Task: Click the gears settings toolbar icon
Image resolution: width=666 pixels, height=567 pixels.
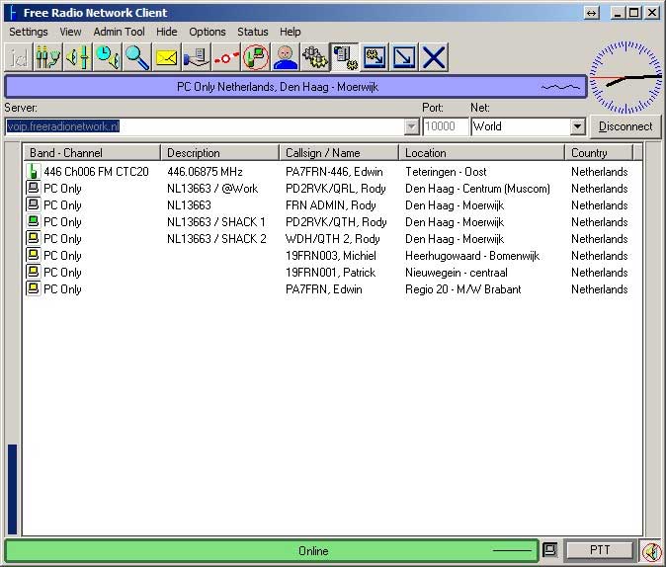Action: [x=315, y=57]
